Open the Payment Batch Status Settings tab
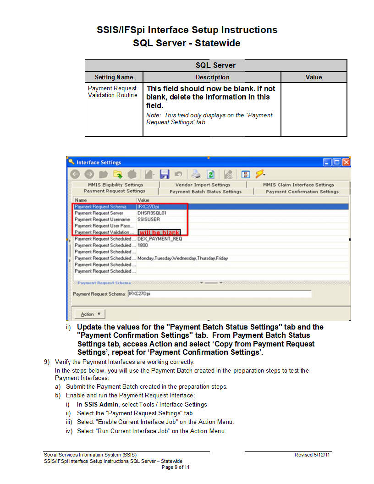The height and width of the screenshot is (484, 374). click(205, 192)
